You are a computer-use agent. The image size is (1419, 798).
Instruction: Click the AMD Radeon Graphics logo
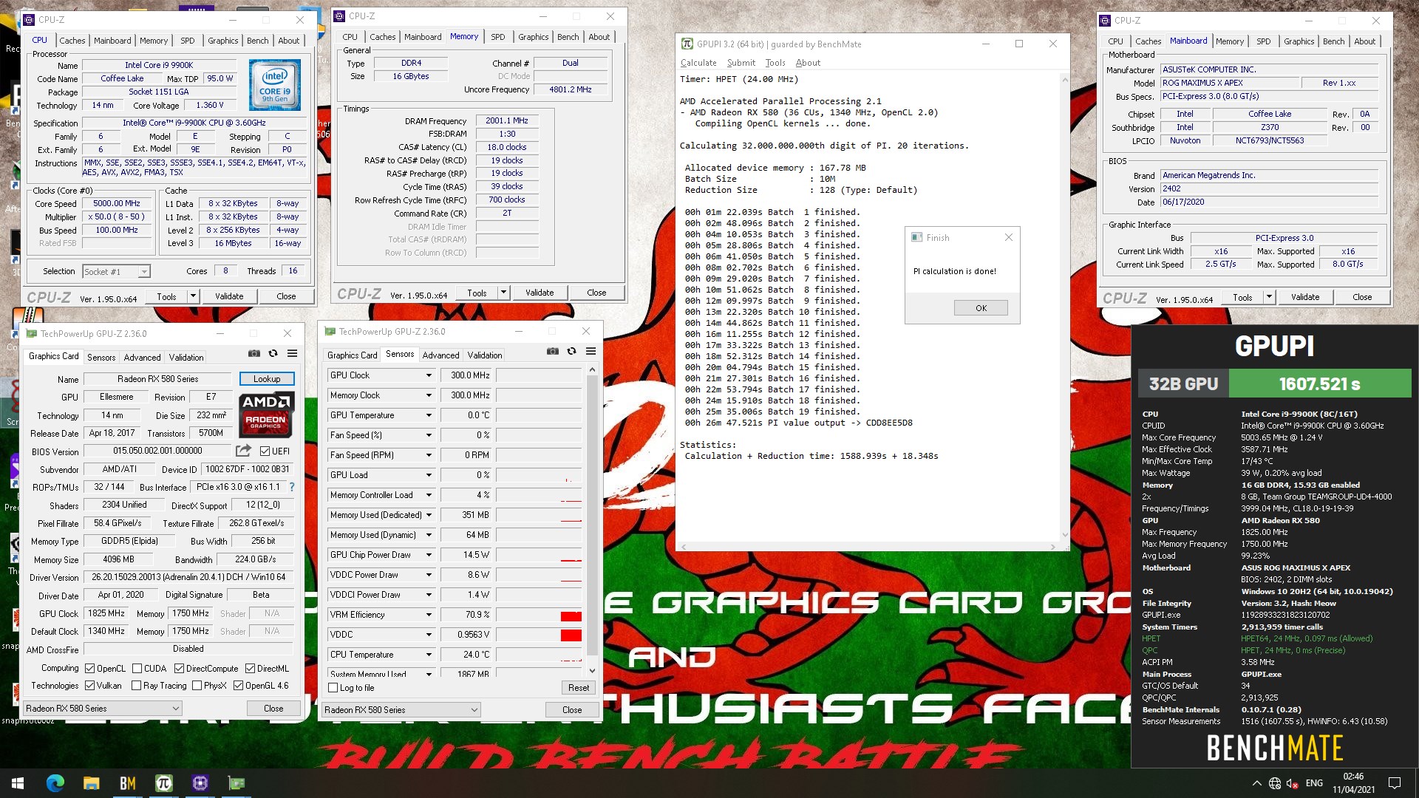pyautogui.click(x=266, y=415)
